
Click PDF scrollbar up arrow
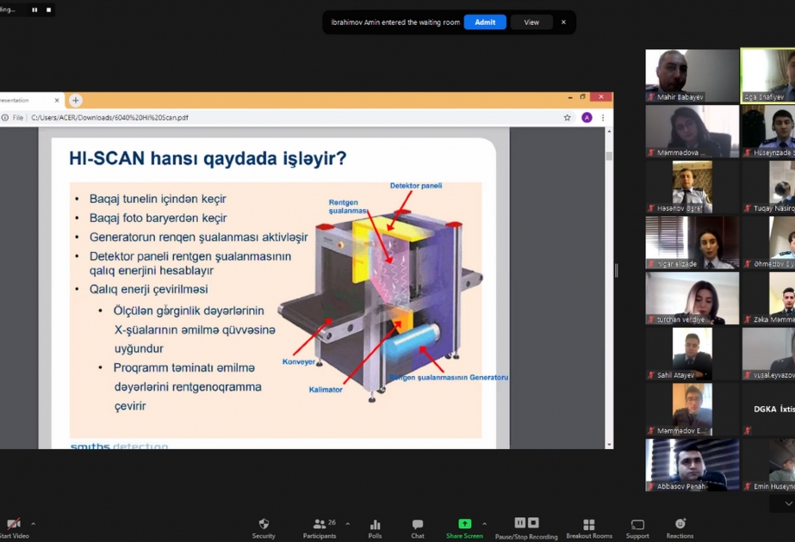pyautogui.click(x=609, y=132)
